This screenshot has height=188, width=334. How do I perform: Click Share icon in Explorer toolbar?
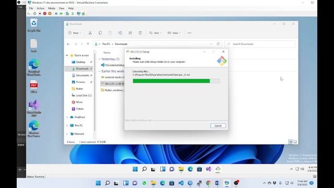tap(130, 33)
